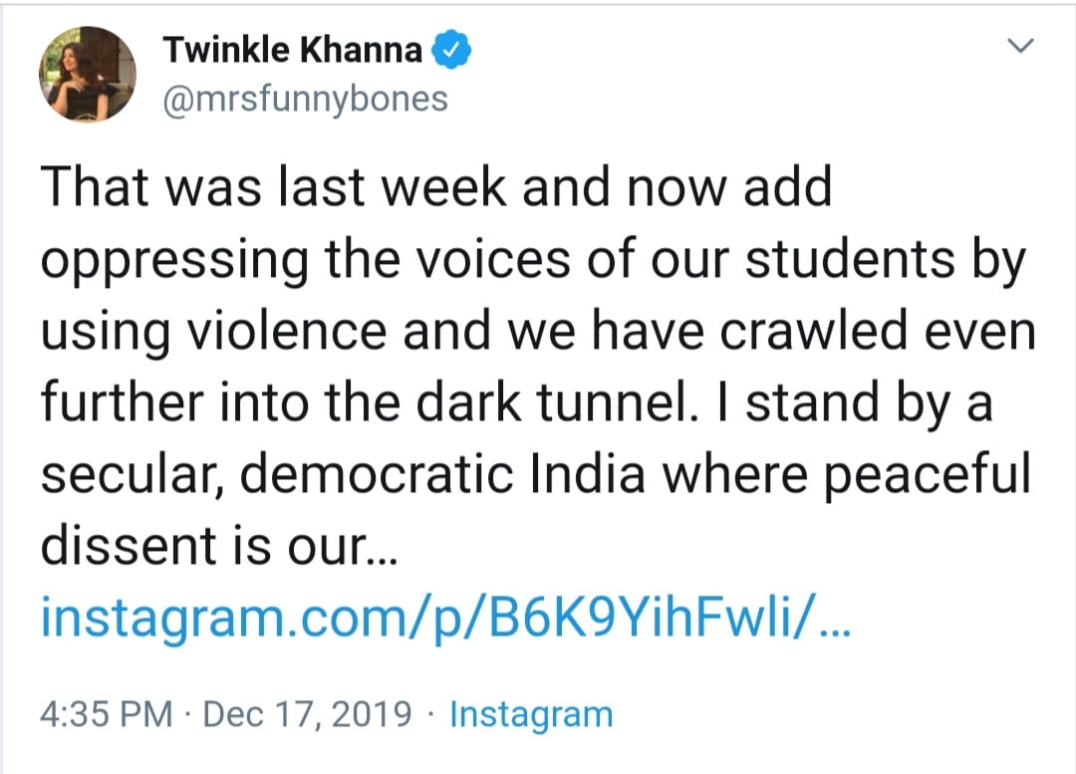Click the Dec 17, 2019 date
The width and height of the screenshot is (1076, 774).
click(308, 713)
